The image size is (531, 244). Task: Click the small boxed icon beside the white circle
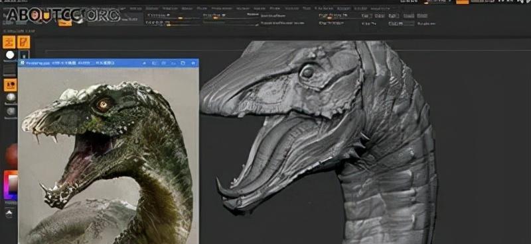tap(25, 55)
